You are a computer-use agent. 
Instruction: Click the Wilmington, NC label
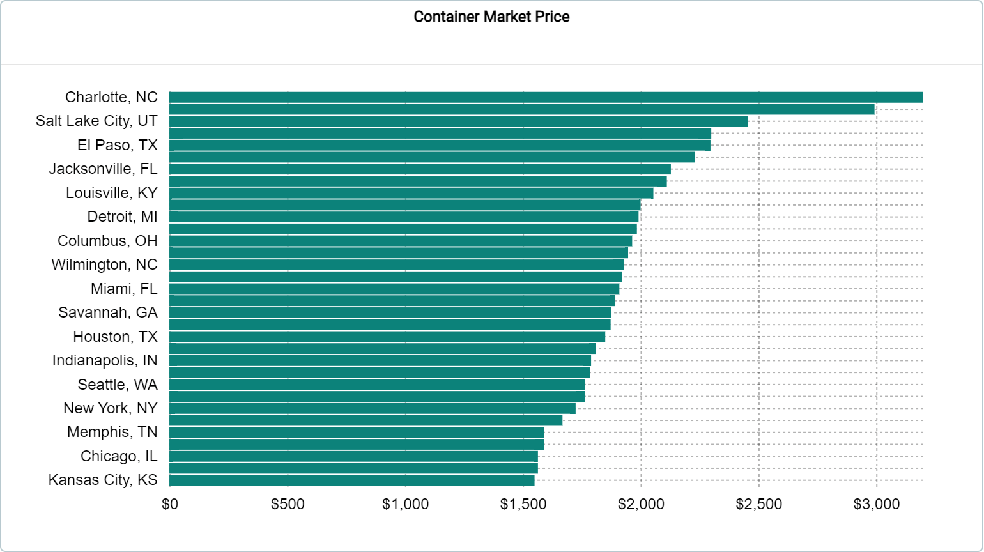point(105,264)
